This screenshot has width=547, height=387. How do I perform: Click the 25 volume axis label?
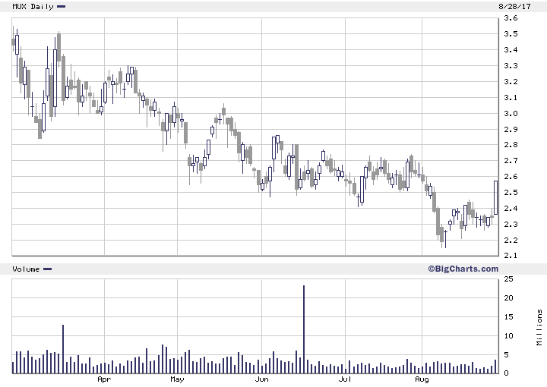click(x=508, y=278)
